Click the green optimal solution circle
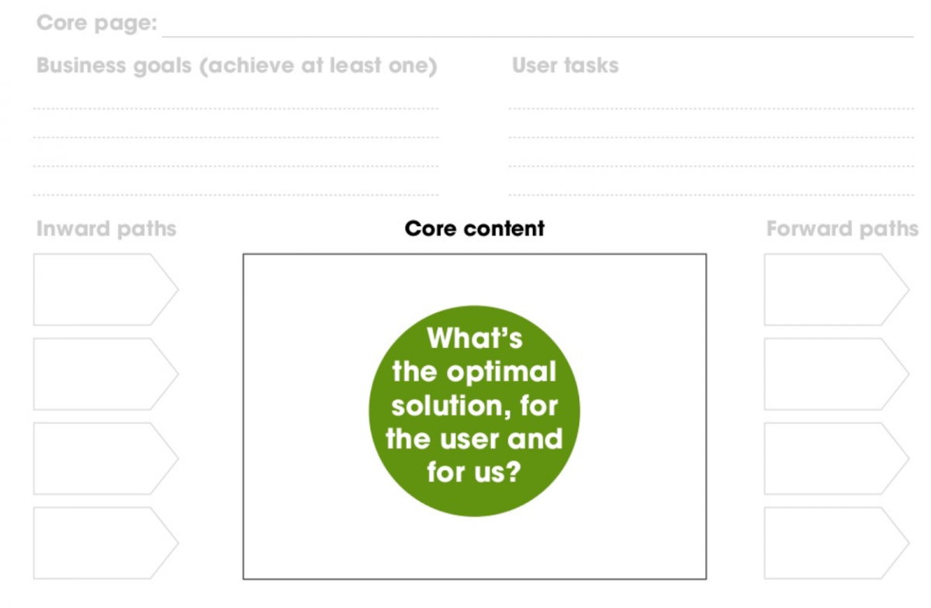 coord(474,411)
